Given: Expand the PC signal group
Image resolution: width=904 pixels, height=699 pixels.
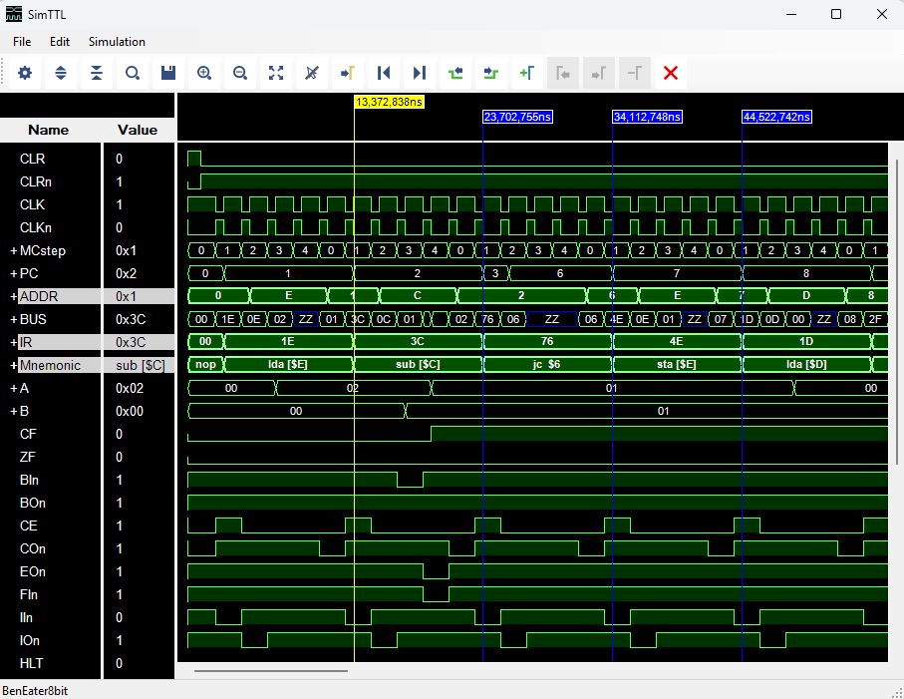Looking at the screenshot, I should pos(14,273).
